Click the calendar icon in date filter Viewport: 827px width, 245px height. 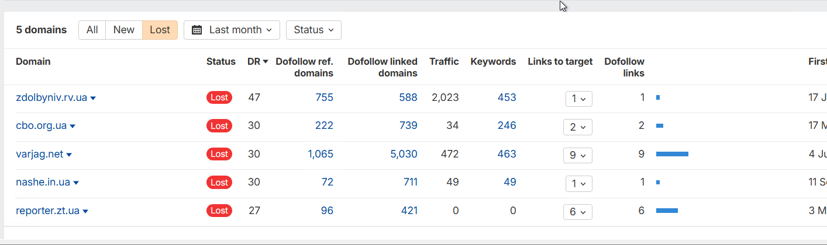point(197,30)
